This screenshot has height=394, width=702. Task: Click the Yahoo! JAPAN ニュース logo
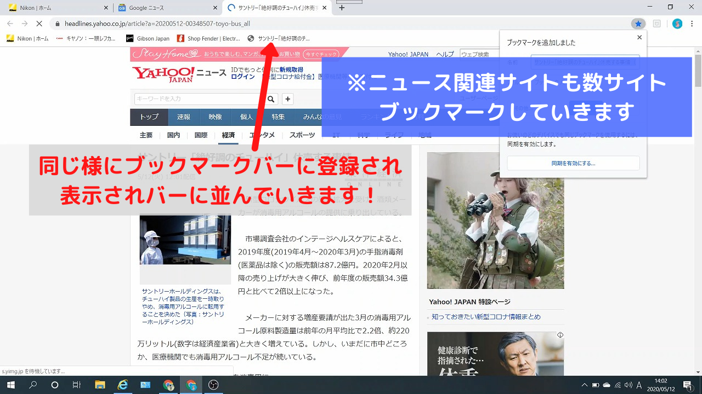(179, 74)
